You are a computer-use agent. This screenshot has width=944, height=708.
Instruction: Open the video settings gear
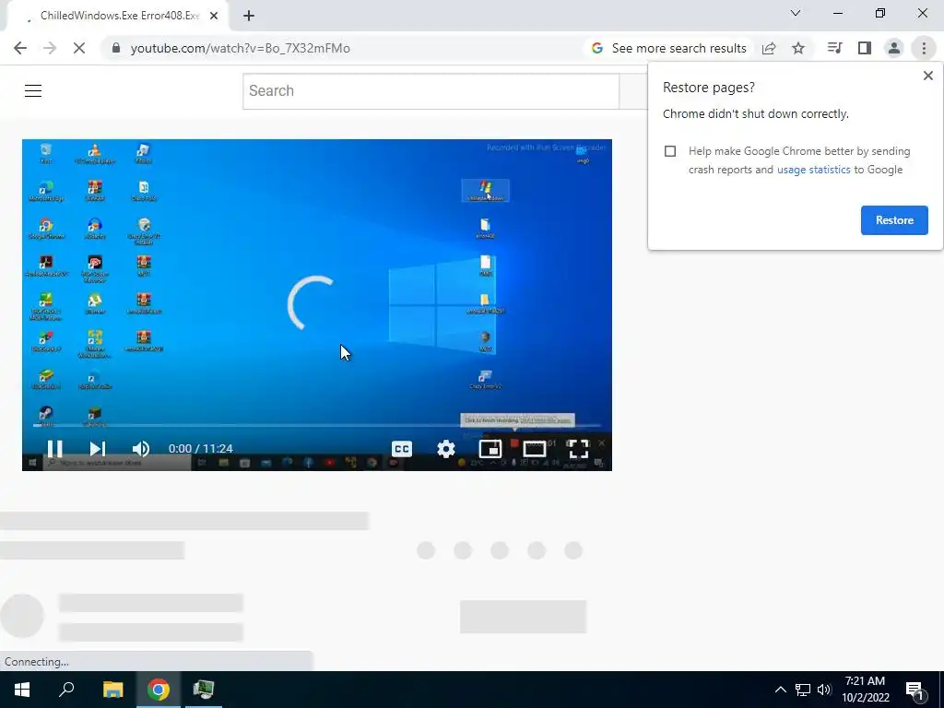(446, 449)
